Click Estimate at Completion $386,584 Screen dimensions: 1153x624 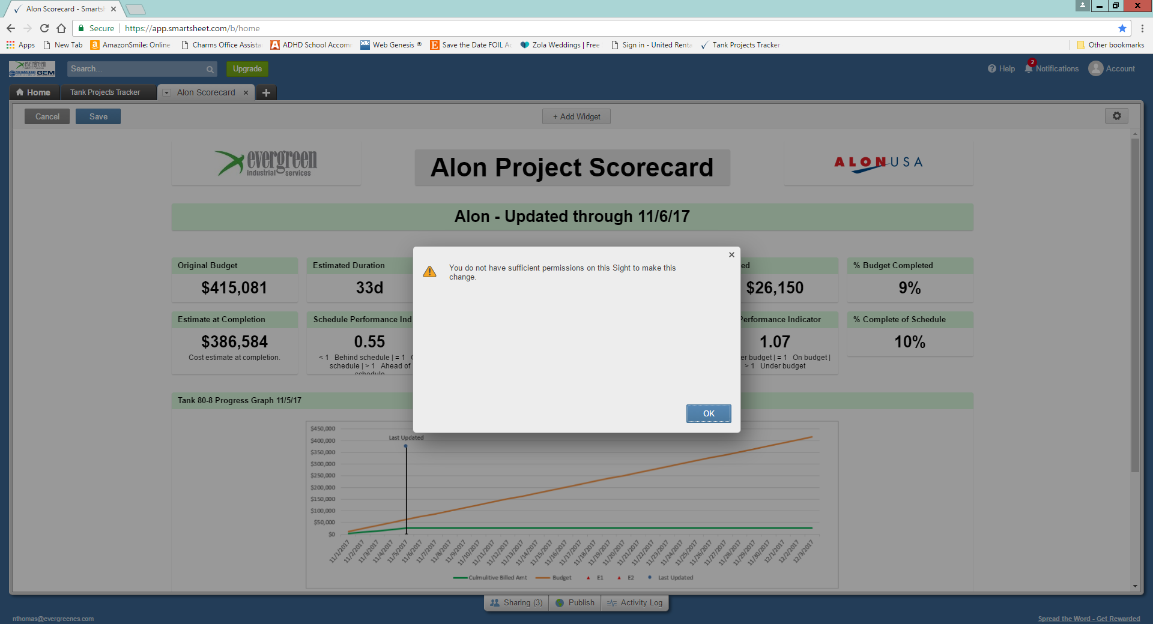[x=234, y=342]
